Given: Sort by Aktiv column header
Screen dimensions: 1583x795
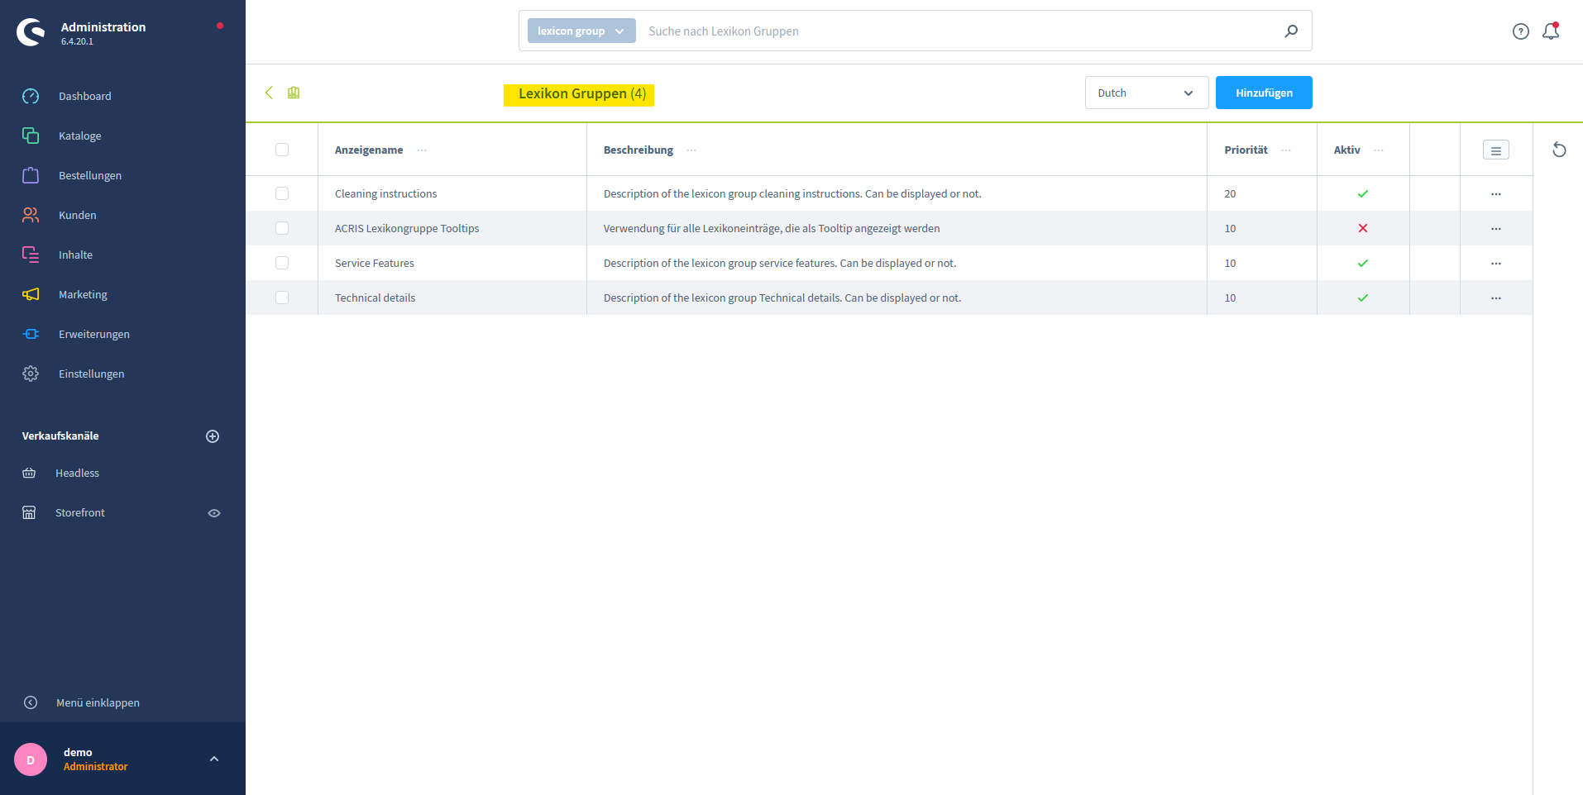Looking at the screenshot, I should [x=1346, y=150].
